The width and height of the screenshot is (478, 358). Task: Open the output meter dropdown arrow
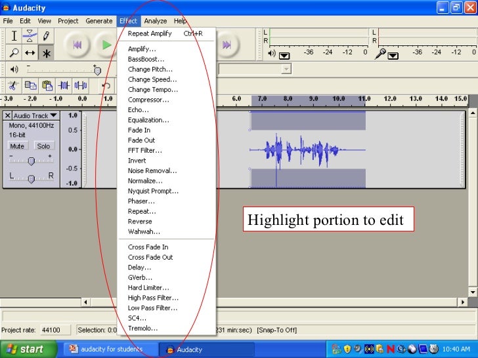284,56
